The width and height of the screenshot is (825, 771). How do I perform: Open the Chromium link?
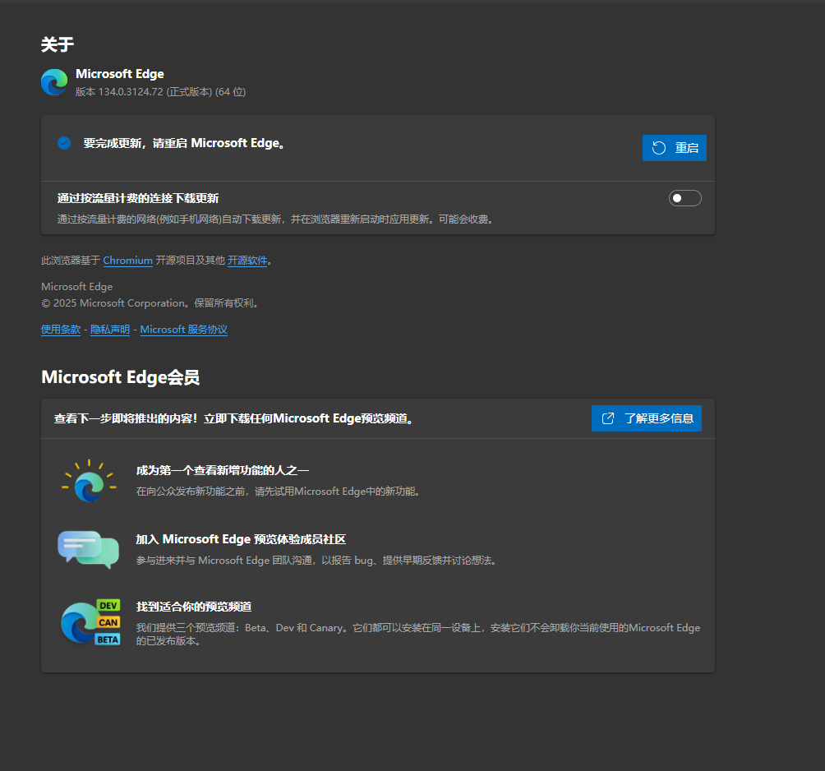click(x=128, y=260)
